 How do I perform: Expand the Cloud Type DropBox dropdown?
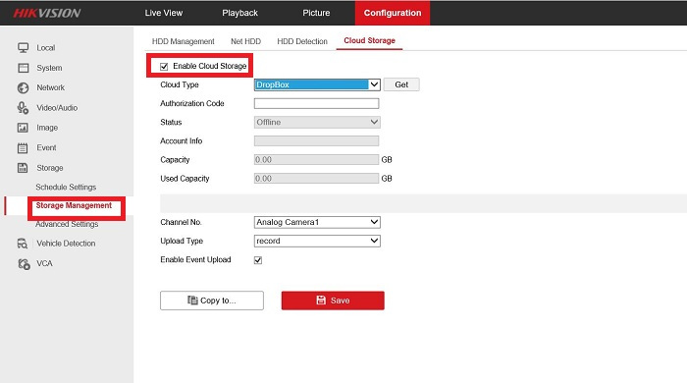[317, 84]
